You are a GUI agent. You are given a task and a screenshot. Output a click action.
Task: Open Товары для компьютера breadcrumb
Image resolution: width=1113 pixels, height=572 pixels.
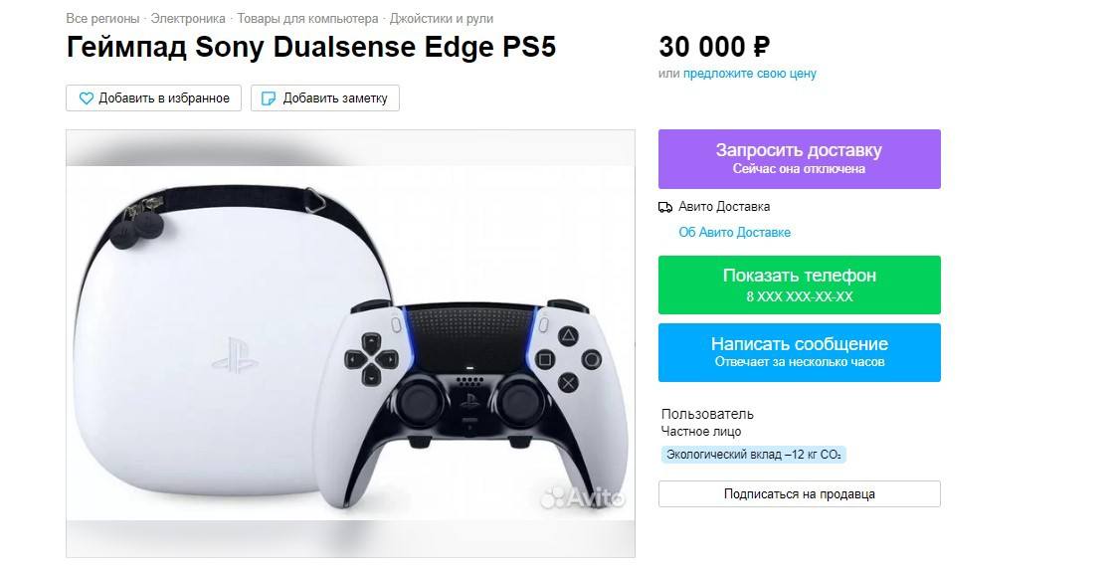[307, 19]
